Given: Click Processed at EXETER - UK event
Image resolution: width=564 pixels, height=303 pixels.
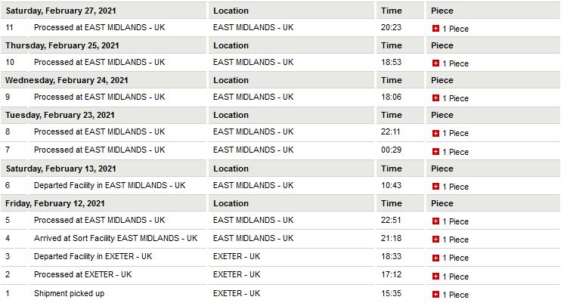Looking at the screenshot, I should [82, 274].
